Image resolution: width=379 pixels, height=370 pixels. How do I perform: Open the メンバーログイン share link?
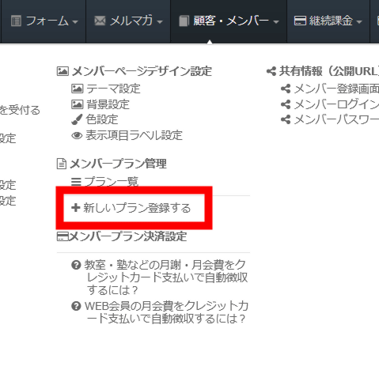click(336, 104)
